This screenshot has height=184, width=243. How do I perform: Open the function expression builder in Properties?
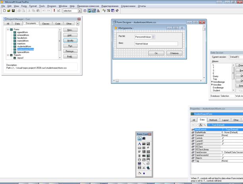click(201, 125)
